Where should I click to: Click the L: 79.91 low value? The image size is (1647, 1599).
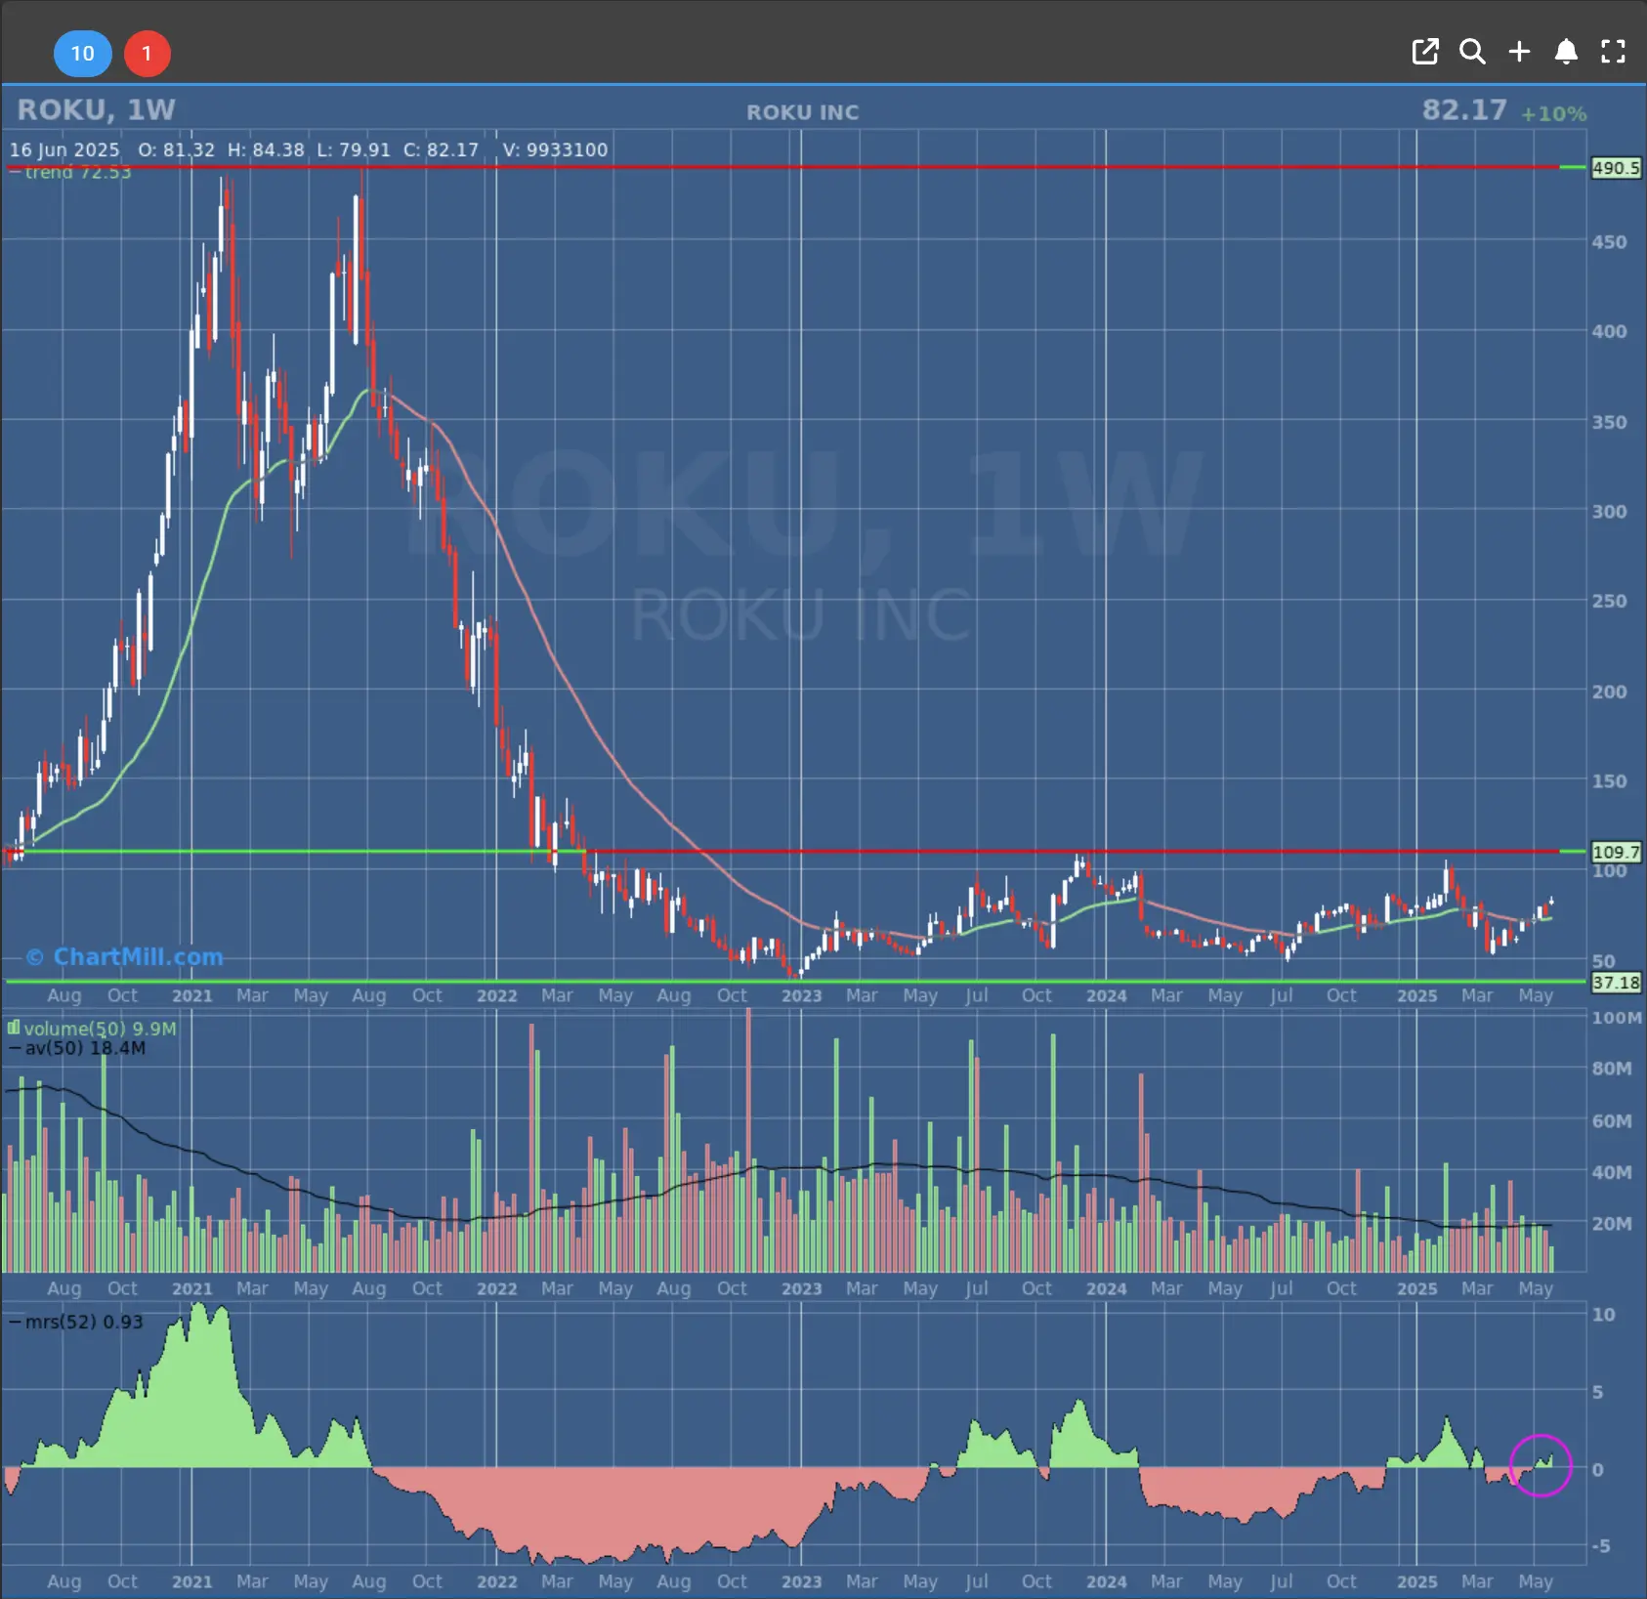(x=354, y=149)
